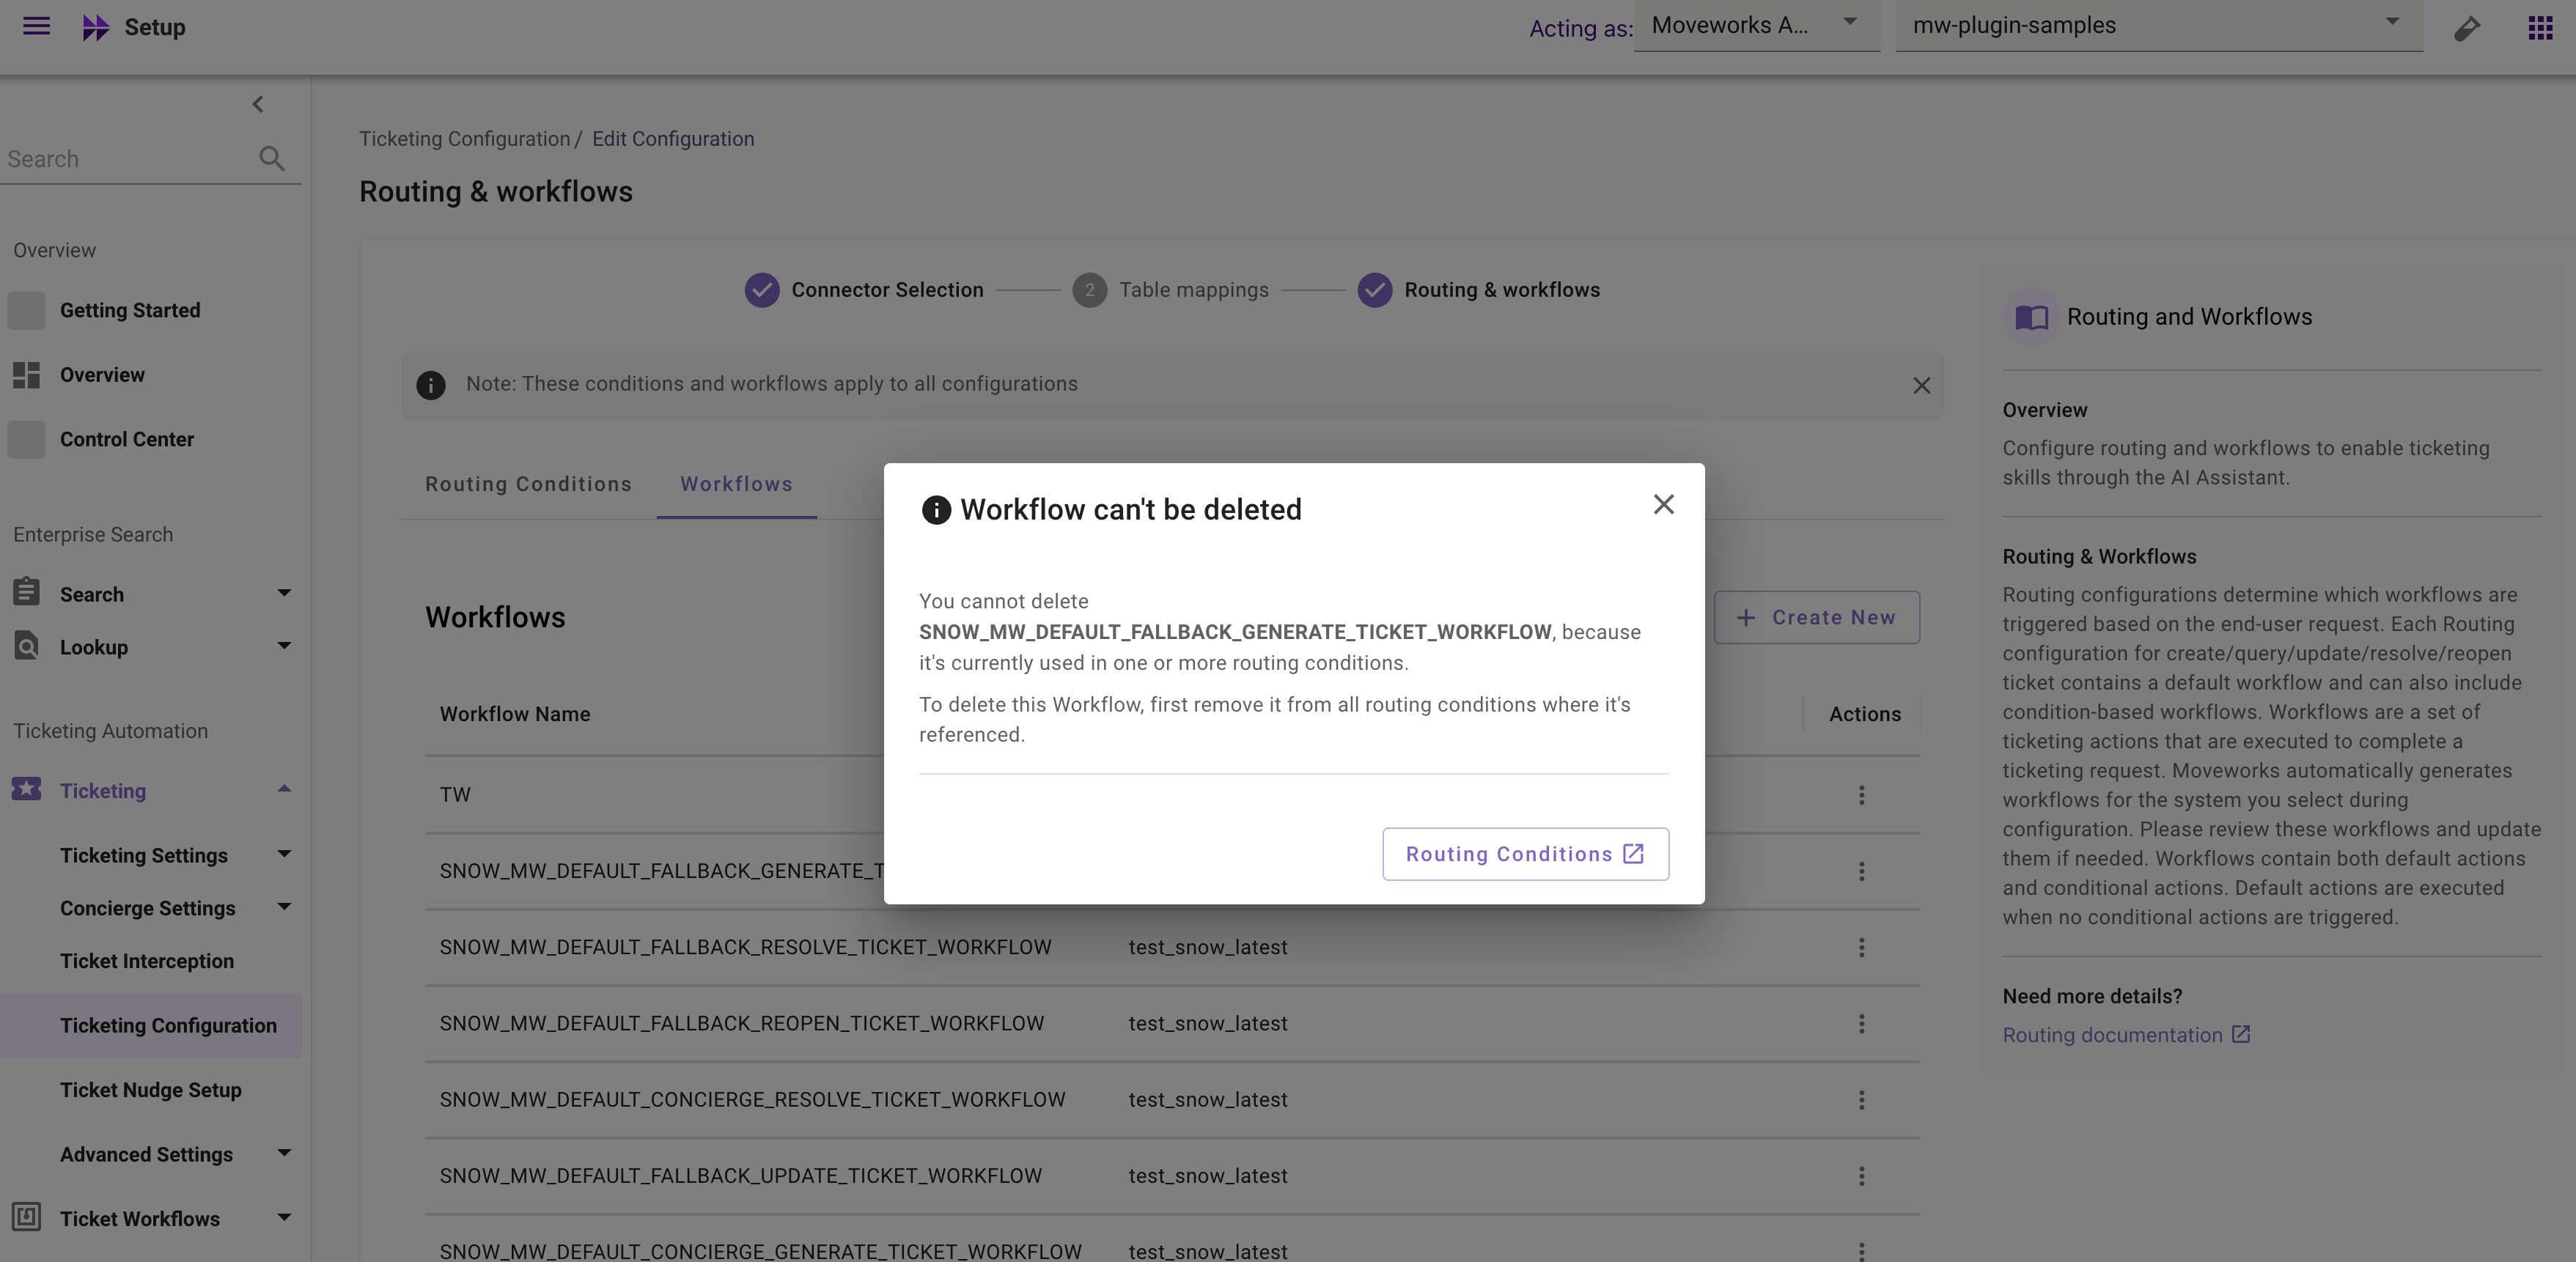Select Ticket Interception in the sidebar
The height and width of the screenshot is (1262, 2576).
pos(147,961)
